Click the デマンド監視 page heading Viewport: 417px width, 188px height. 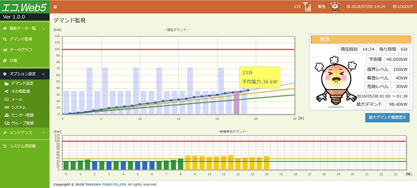(x=70, y=20)
